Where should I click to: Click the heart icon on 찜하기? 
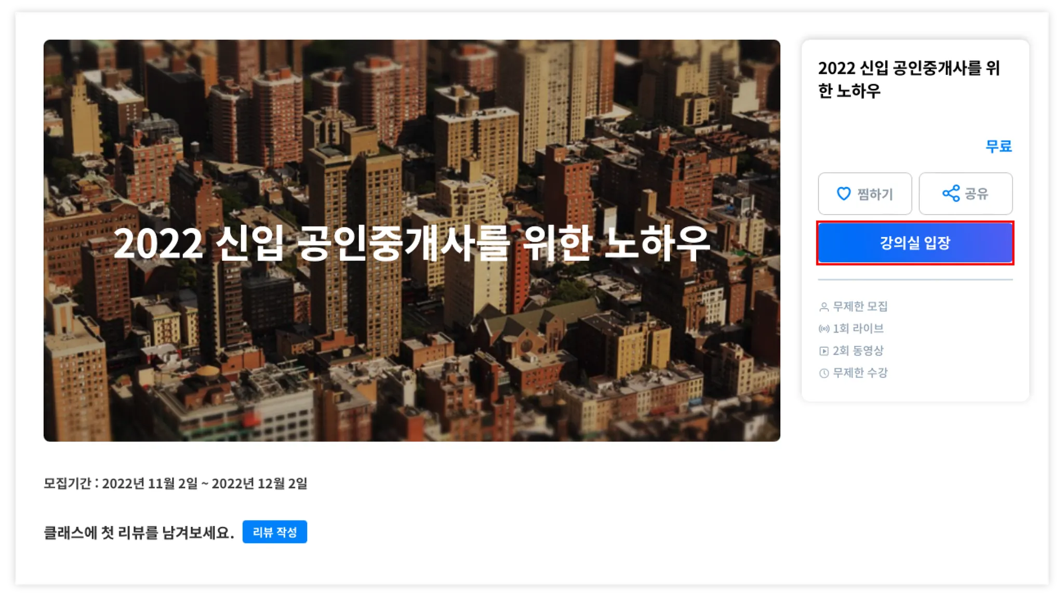click(x=843, y=194)
